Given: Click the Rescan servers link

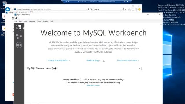Looking at the screenshot, I should point(93,86).
